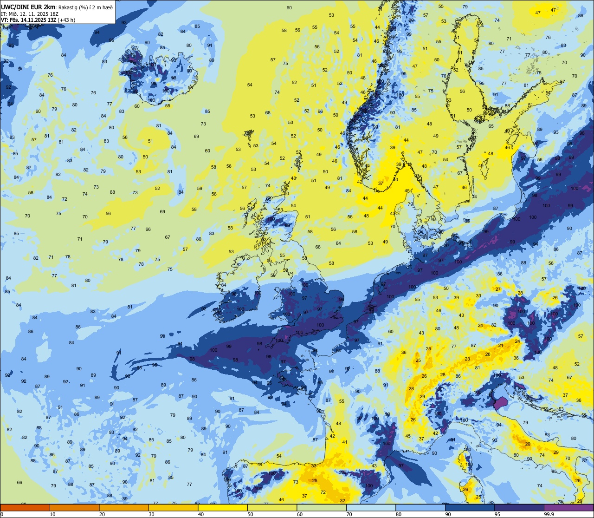Click the navy 95–99.9 legend segment
The image size is (594, 518).
pos(519,508)
